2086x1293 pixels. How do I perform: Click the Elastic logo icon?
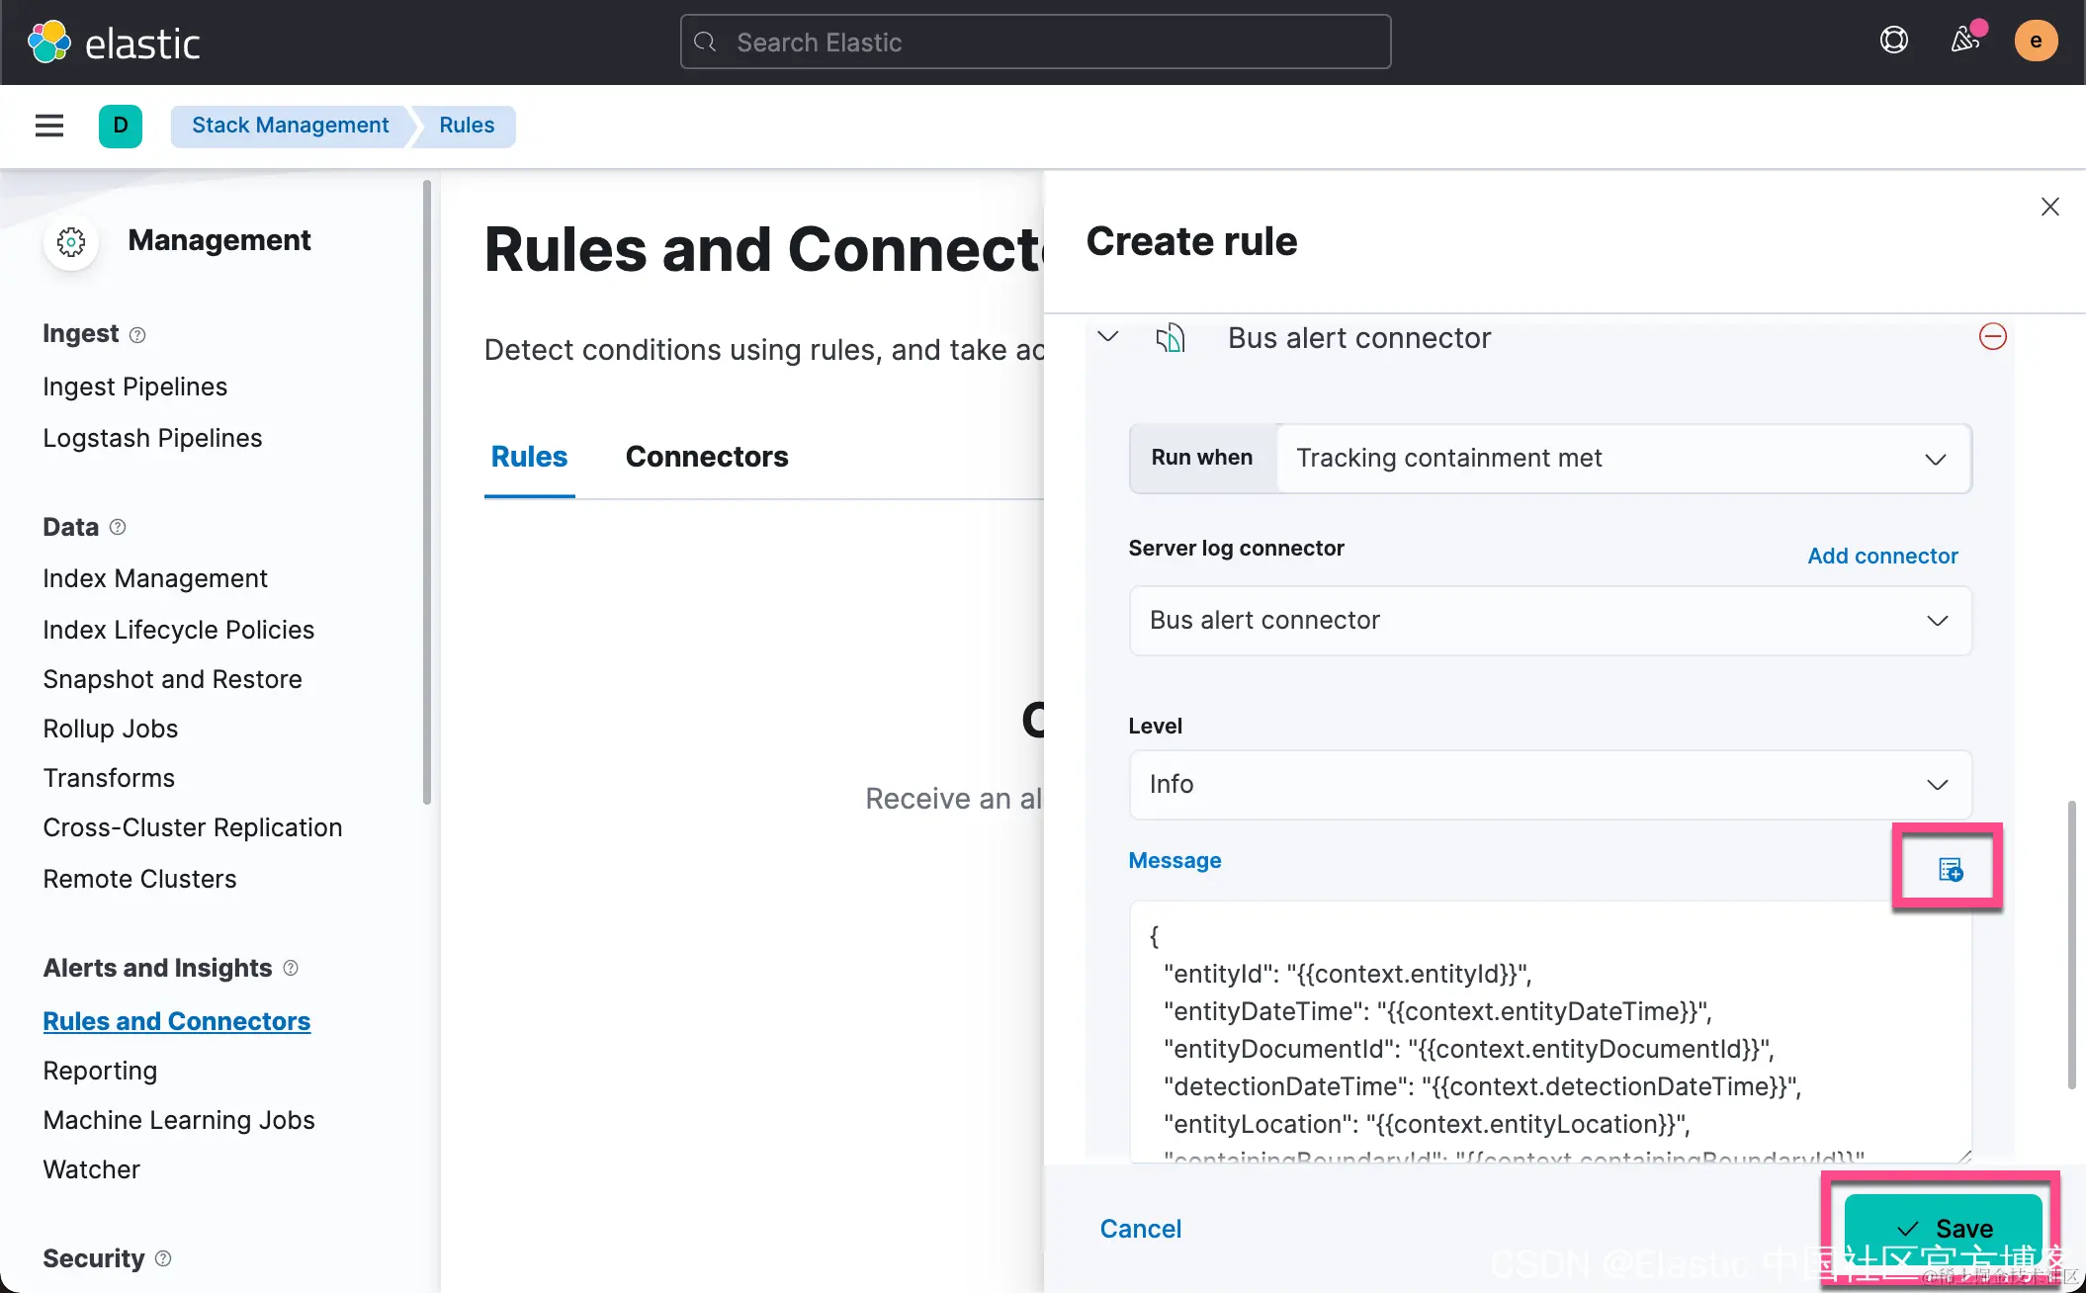click(x=49, y=43)
